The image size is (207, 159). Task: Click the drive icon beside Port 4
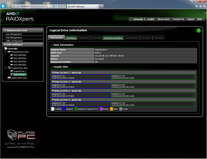[53, 100]
